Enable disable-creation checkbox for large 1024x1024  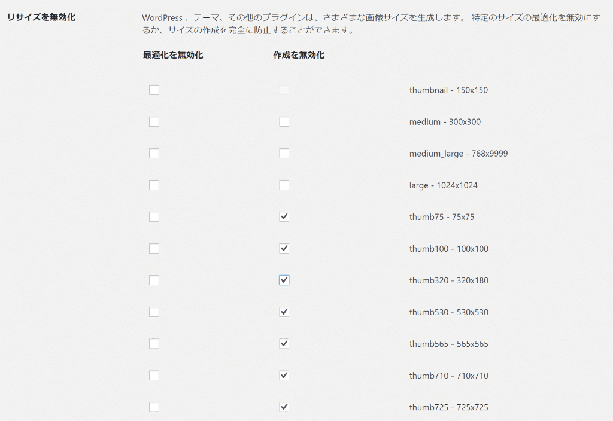pyautogui.click(x=284, y=185)
